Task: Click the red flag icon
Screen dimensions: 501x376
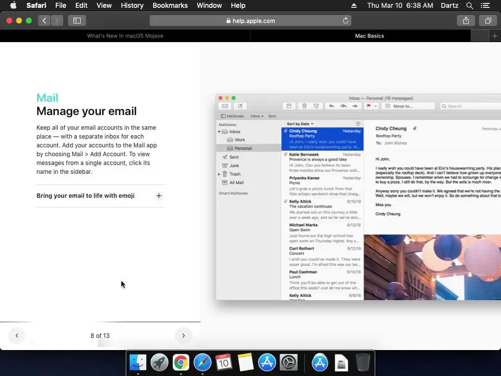Action: point(368,106)
